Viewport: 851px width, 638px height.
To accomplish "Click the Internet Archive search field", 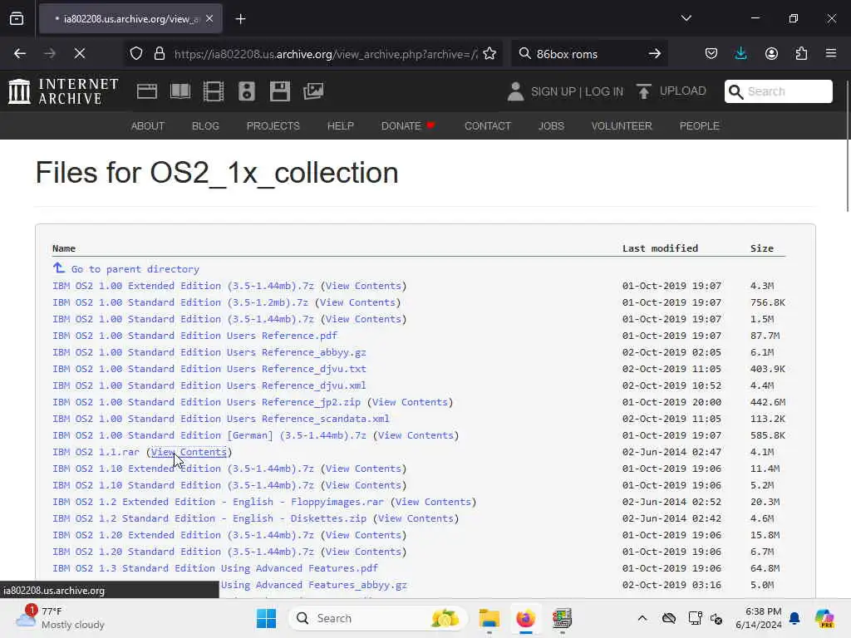I will pyautogui.click(x=778, y=91).
